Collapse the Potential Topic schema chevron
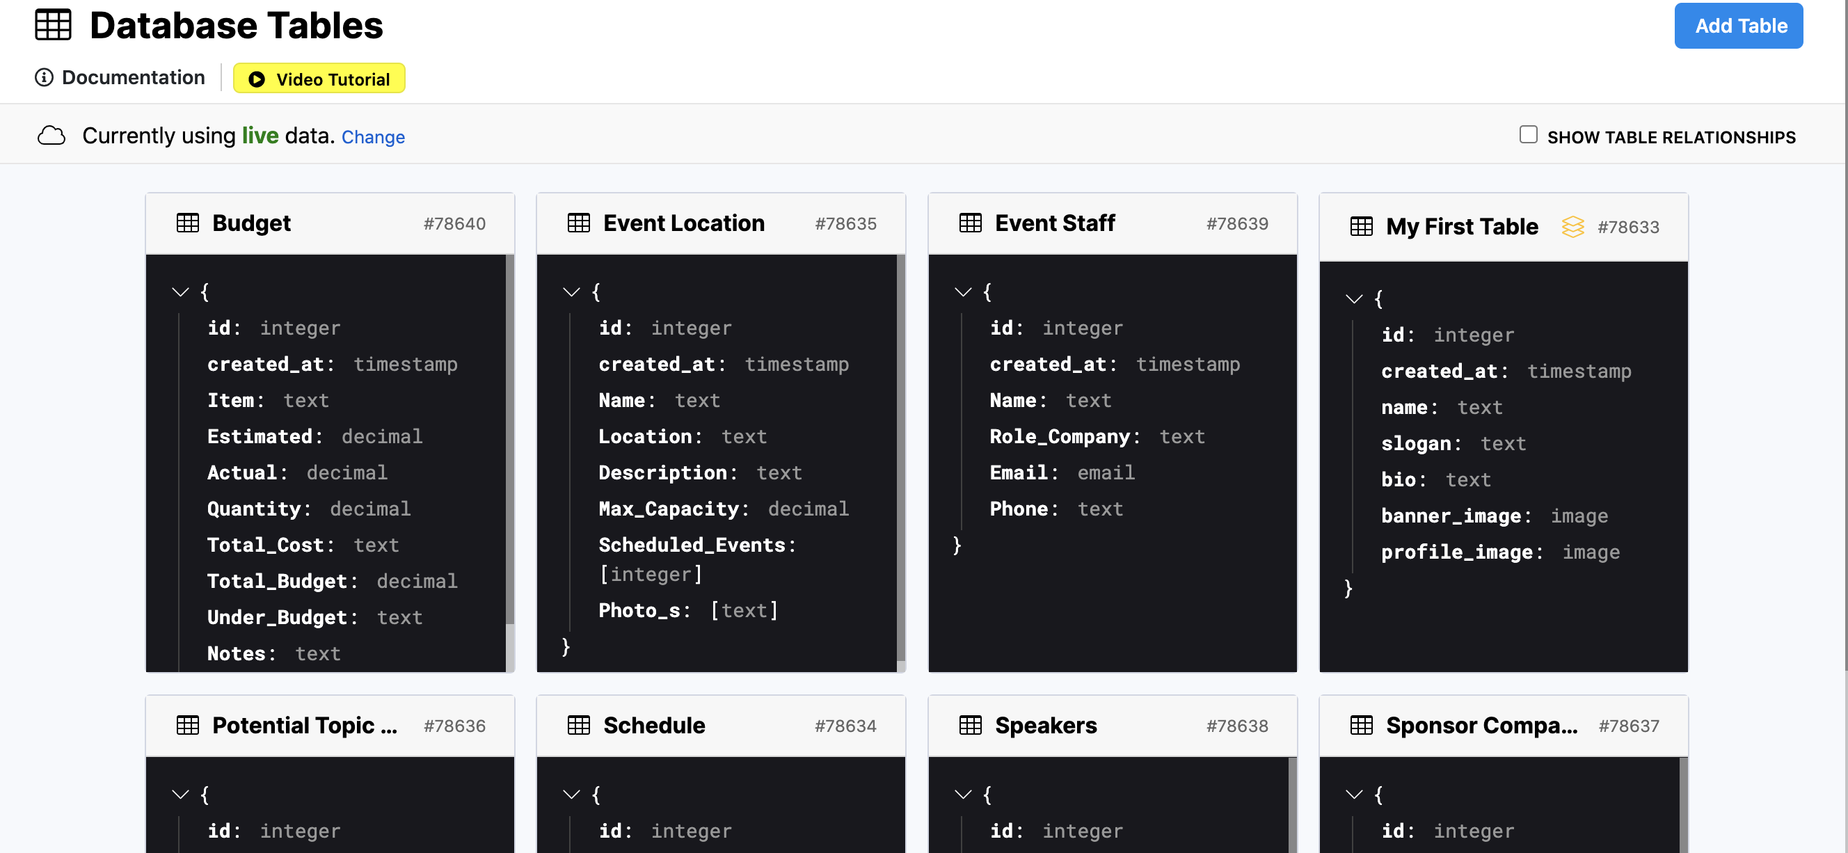Viewport: 1848px width, 853px height. (180, 794)
